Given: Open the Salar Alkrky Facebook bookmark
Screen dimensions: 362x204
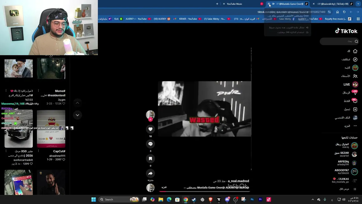Looking at the screenshot, I should click(287, 19).
